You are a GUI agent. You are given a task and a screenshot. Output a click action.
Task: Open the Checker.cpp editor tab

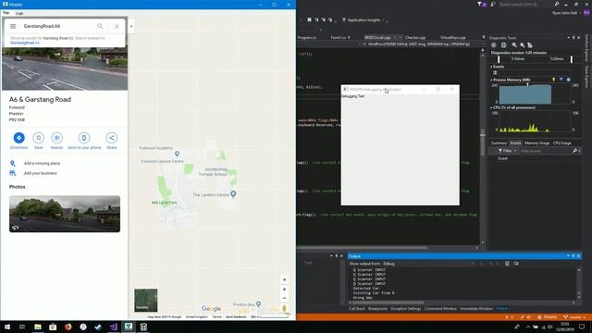415,37
